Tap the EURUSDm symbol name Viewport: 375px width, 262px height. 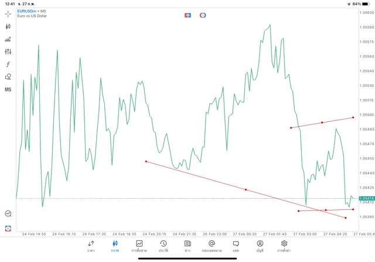click(x=27, y=11)
